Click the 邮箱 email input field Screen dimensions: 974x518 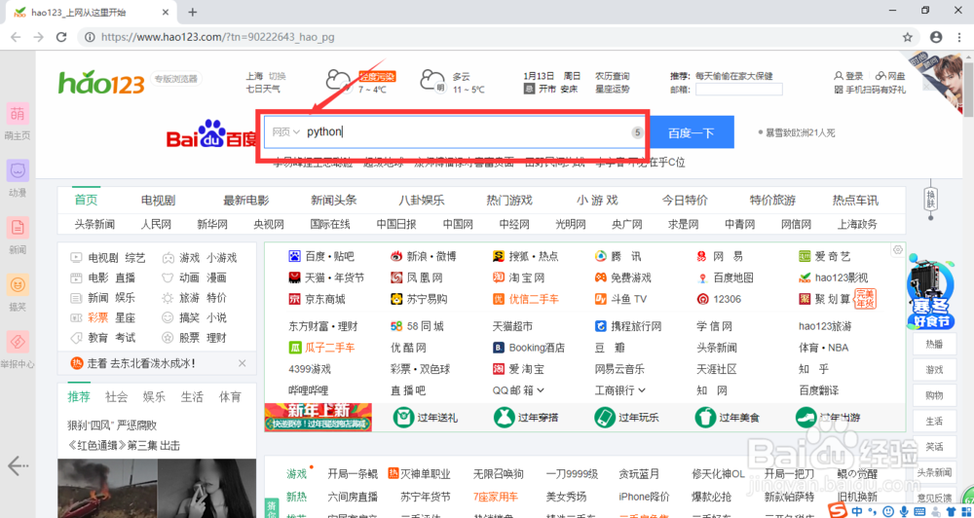(738, 90)
